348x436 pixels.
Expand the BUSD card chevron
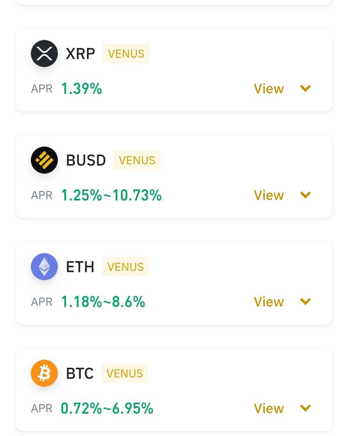tap(306, 195)
